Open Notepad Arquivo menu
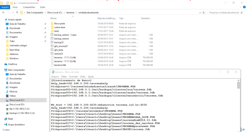This screenshot has height=135, width=246. click(55, 76)
